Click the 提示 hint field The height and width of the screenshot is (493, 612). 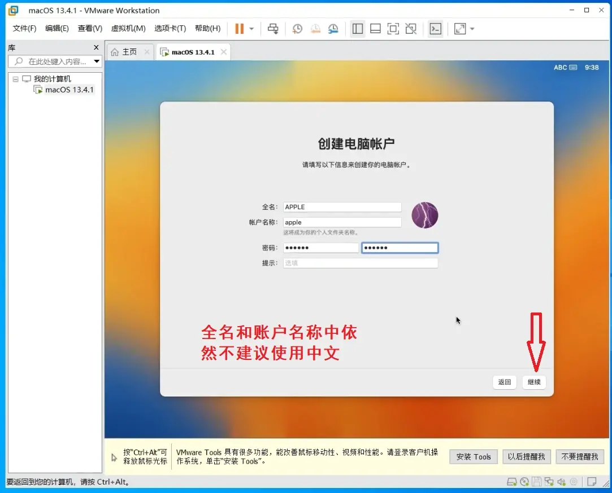pos(361,263)
